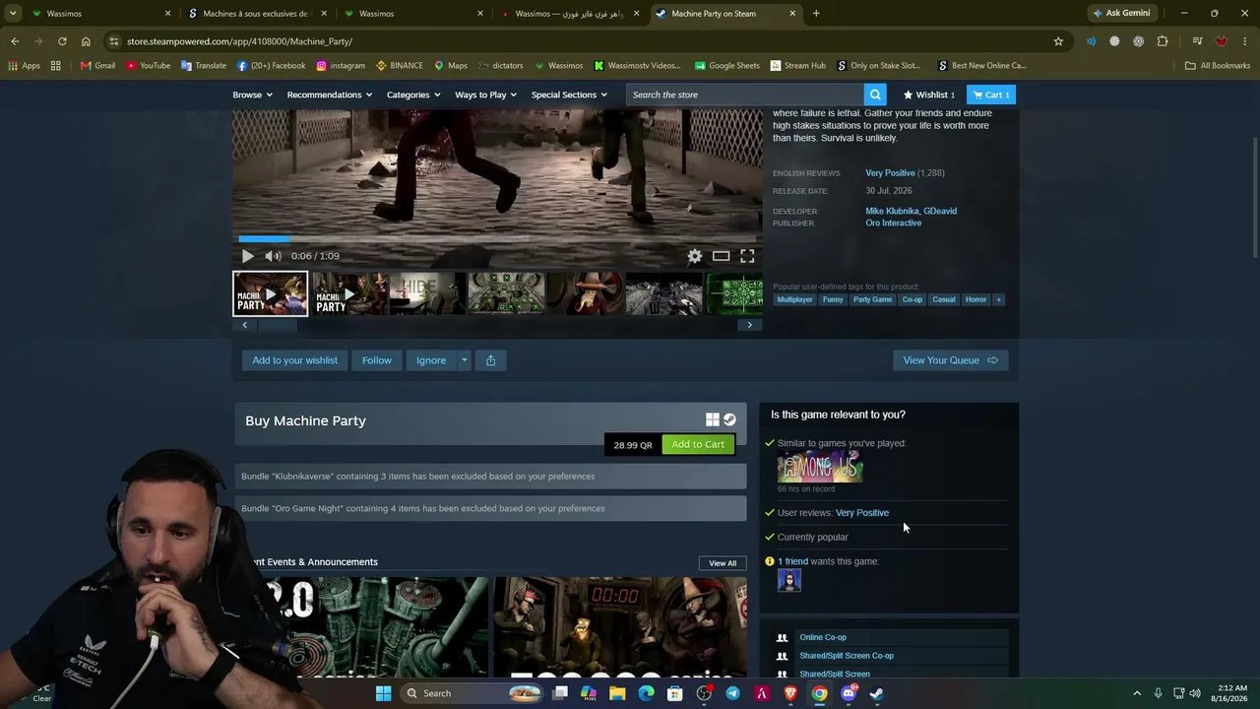Mute the trailer with the speaker icon

tap(273, 256)
